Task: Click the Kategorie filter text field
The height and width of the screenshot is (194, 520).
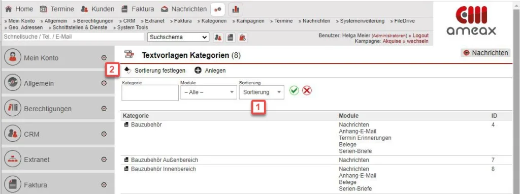Action: pos(150,92)
